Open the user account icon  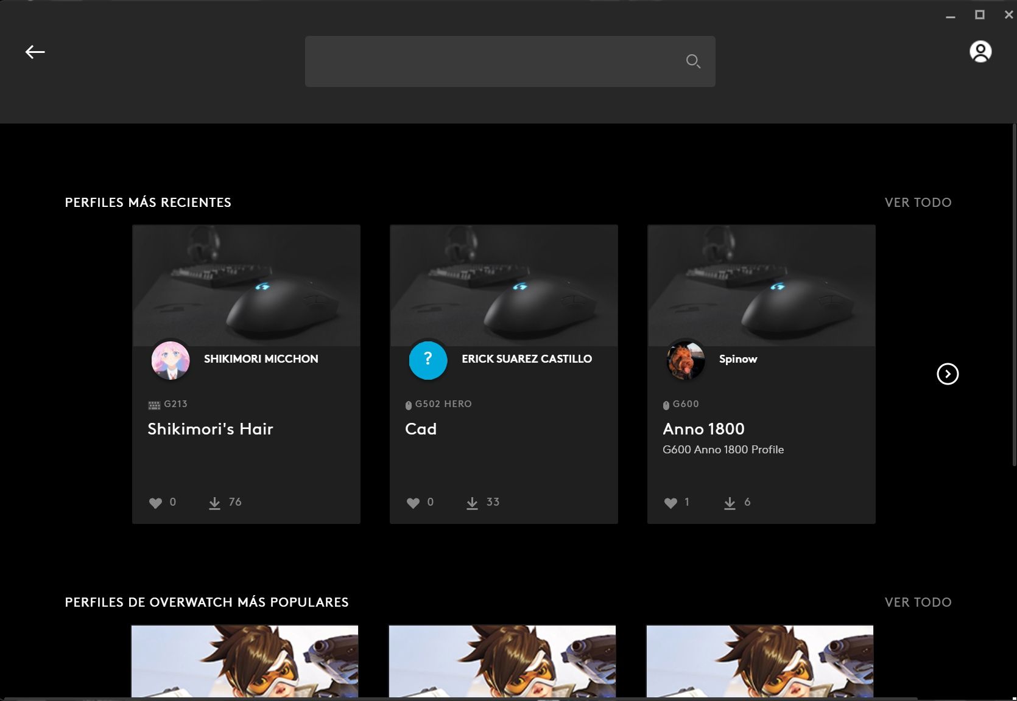[x=980, y=52]
